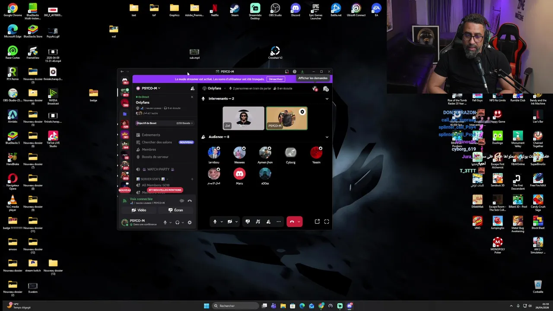This screenshot has width=553, height=311.
Task: Collapse SERVER STATS category
Action: (152, 179)
